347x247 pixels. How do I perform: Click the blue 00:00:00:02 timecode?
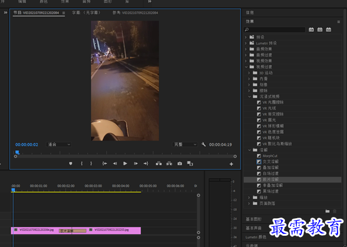click(x=26, y=144)
